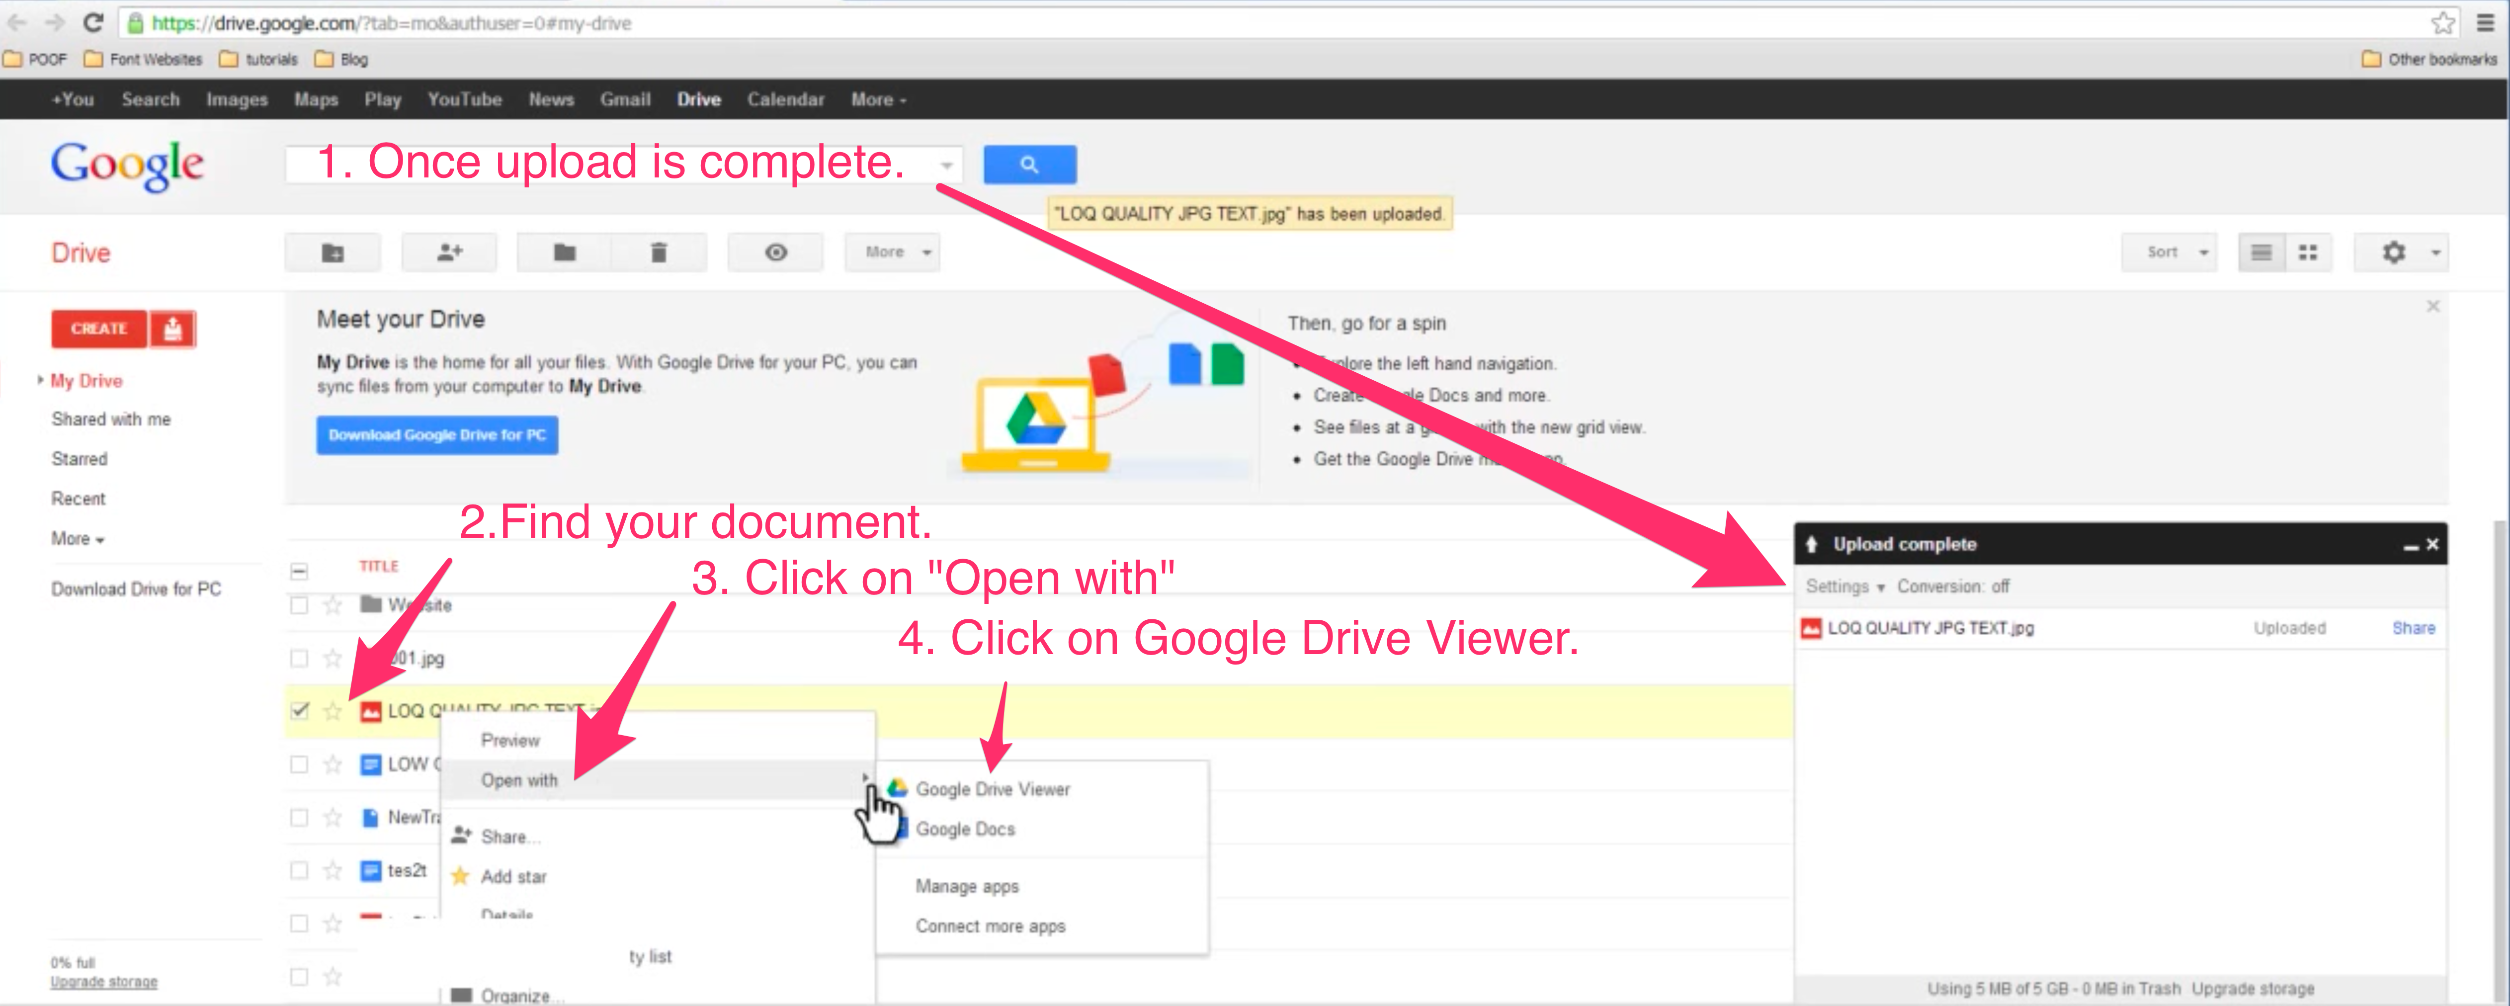Star the LOQ QUALITY JPG file
The width and height of the screenshot is (2510, 1006).
(x=332, y=711)
